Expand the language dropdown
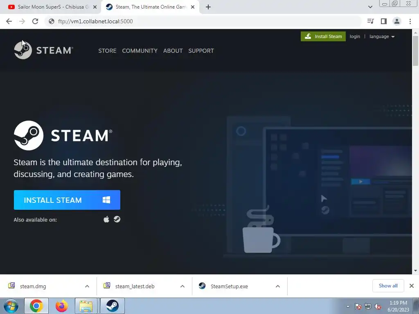The width and height of the screenshot is (419, 314). pos(382,36)
